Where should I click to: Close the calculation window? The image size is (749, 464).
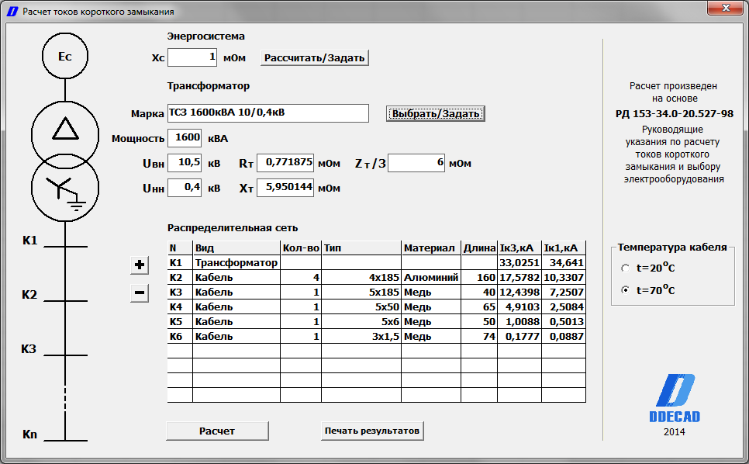point(725,8)
